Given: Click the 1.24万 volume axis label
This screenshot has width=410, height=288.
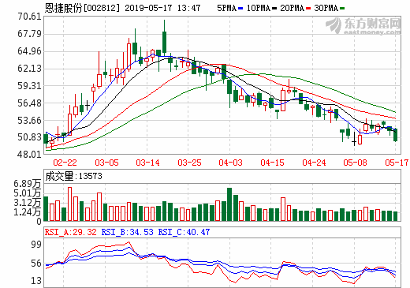Looking at the screenshot, I should pyautogui.click(x=28, y=211).
